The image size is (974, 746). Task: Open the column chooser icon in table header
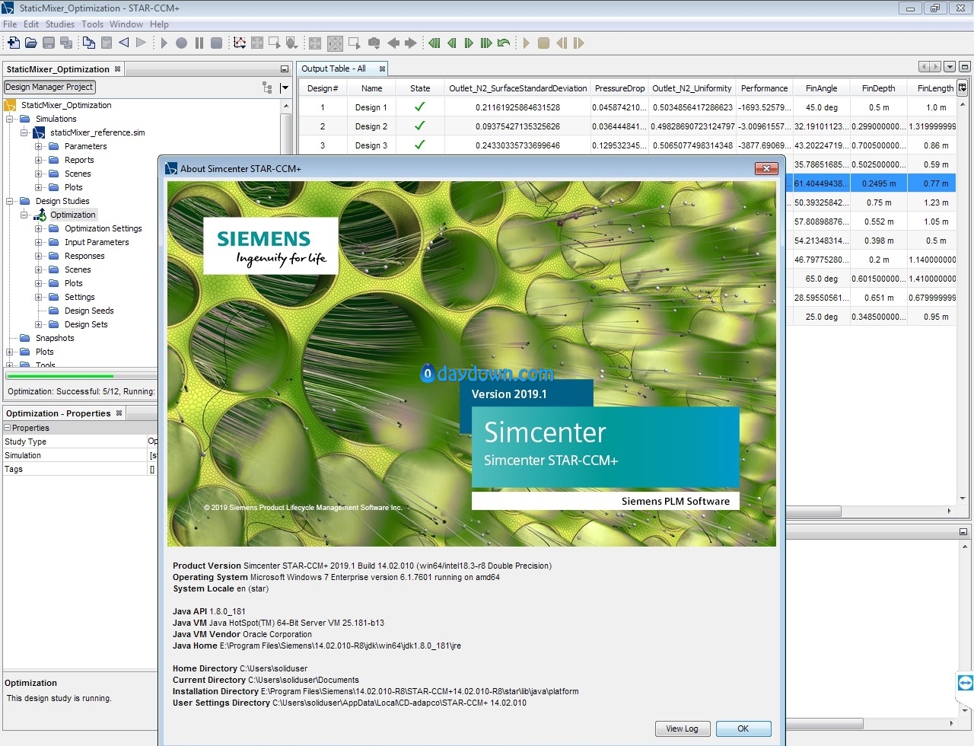[x=962, y=88]
